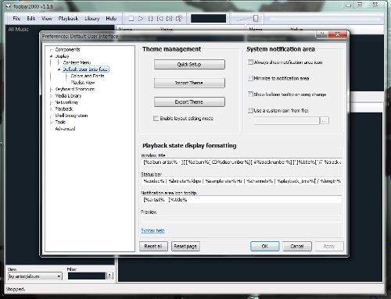Image resolution: width=391 pixels, height=299 pixels.
Task: Click the Play toolbar icon
Action: tap(141, 19)
